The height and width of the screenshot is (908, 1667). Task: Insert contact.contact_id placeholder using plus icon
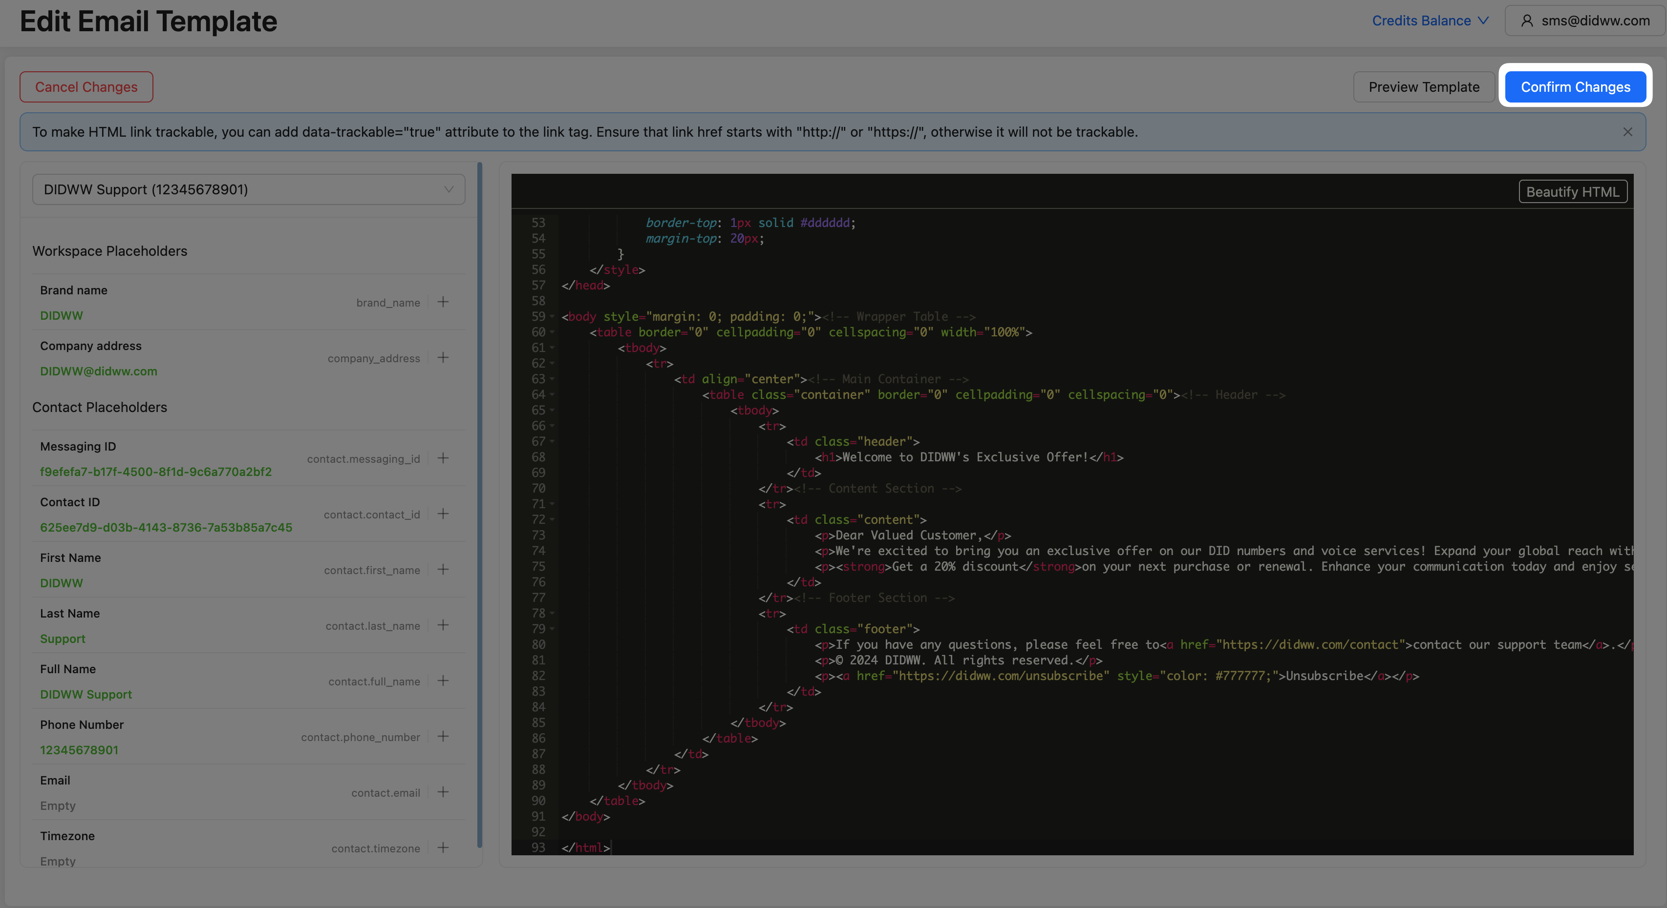(x=443, y=514)
